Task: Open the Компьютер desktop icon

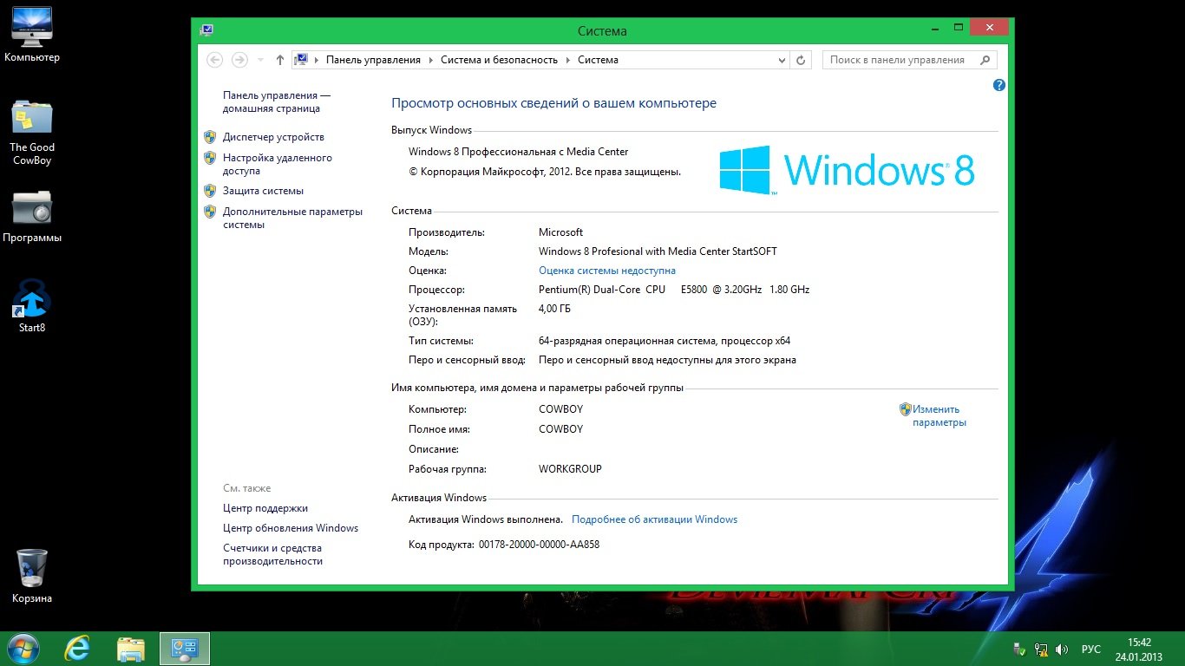Action: pyautogui.click(x=32, y=35)
